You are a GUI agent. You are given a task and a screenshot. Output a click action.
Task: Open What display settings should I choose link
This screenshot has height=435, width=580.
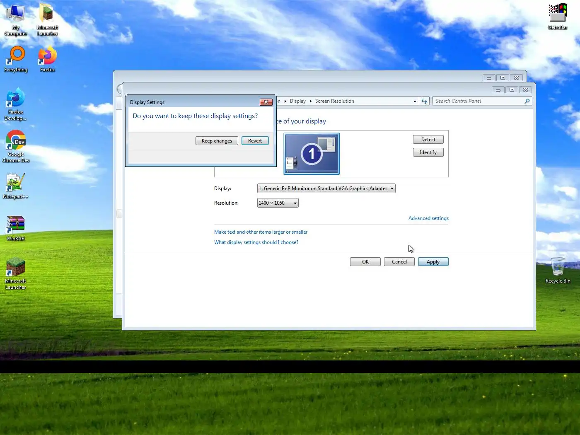click(256, 242)
